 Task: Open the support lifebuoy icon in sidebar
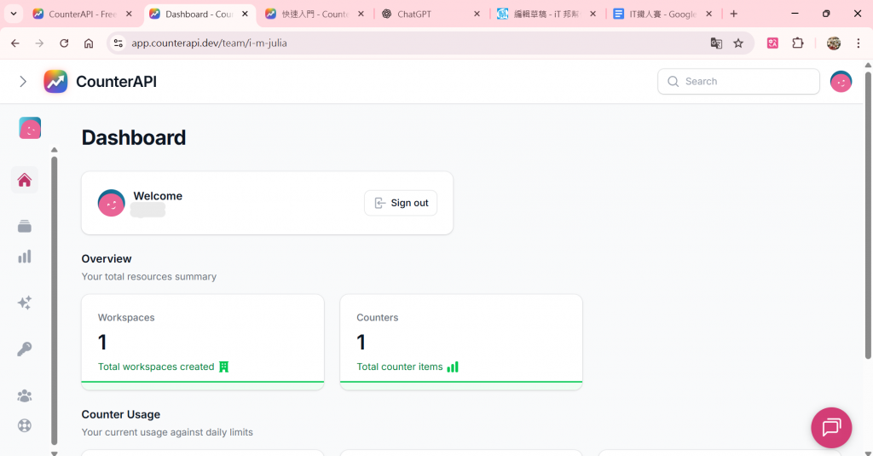tap(25, 425)
